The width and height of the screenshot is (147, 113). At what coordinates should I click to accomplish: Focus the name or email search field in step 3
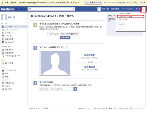coord(56,89)
